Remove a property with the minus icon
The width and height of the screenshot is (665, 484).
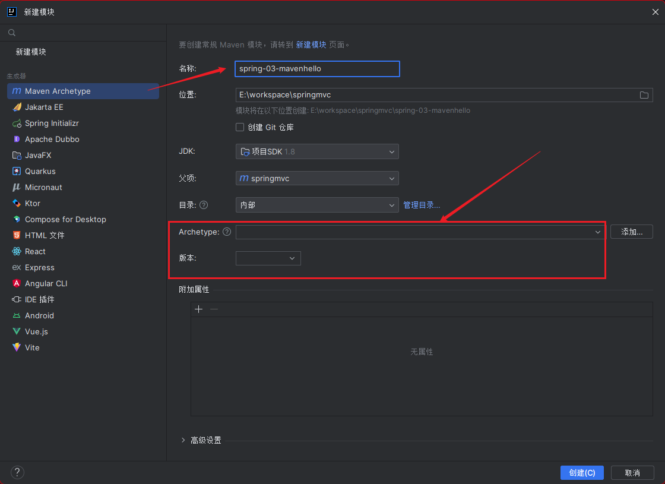click(x=214, y=309)
